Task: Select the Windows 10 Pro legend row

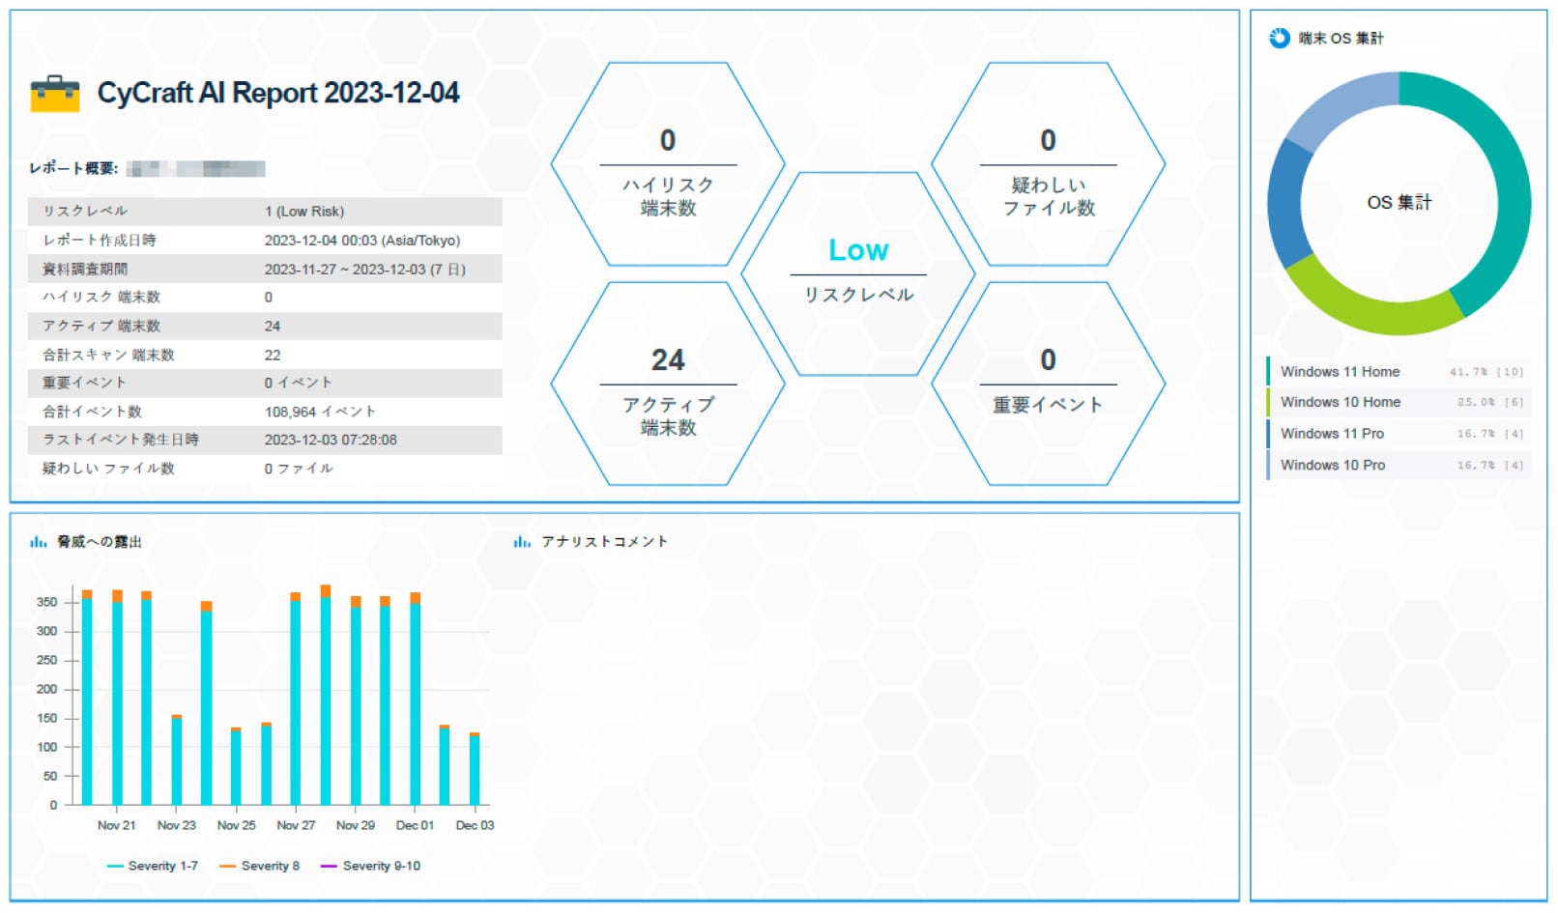Action: (x=1399, y=465)
